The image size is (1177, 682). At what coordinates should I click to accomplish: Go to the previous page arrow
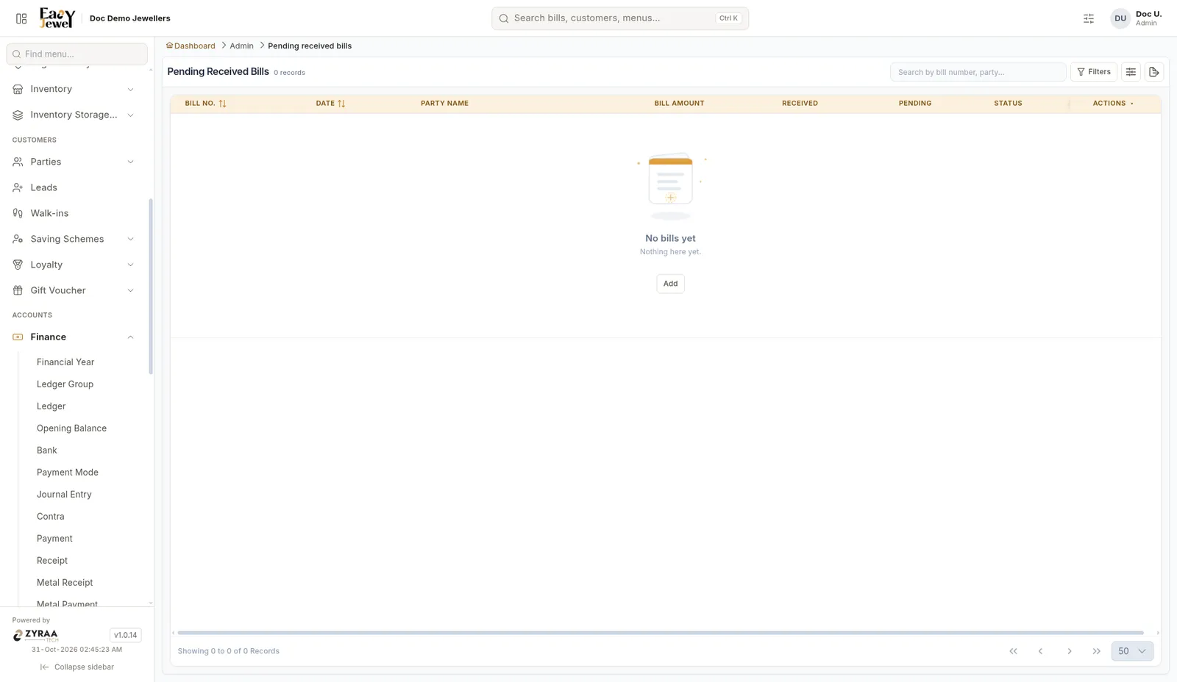(x=1040, y=651)
